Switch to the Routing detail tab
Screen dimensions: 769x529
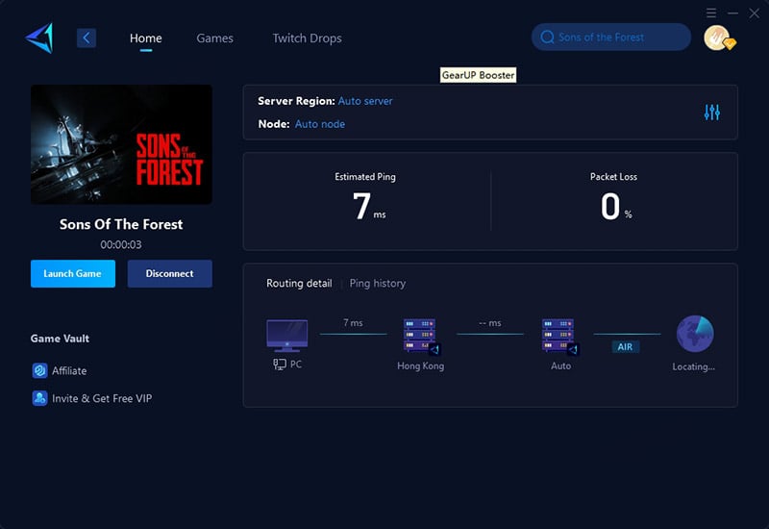tap(299, 283)
